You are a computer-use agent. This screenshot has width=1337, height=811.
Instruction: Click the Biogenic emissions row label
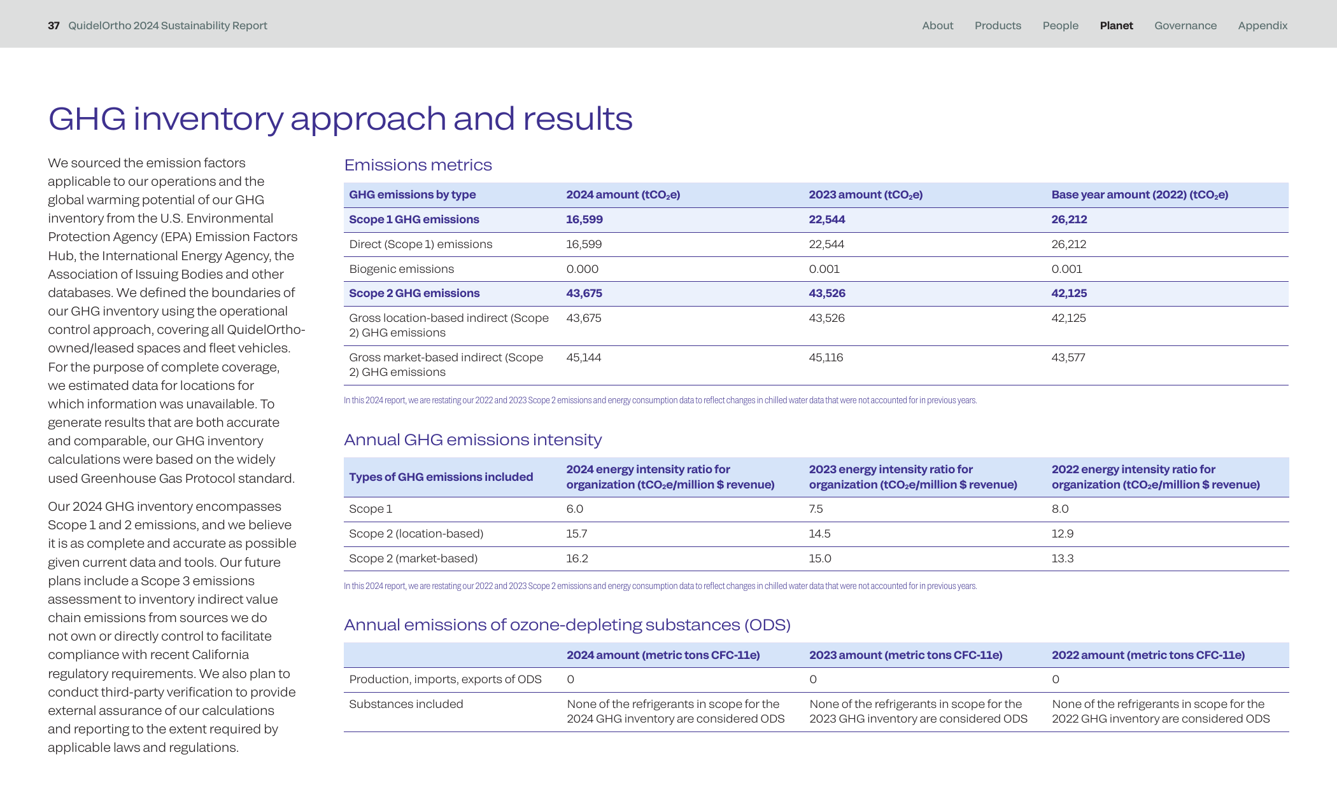tap(401, 269)
